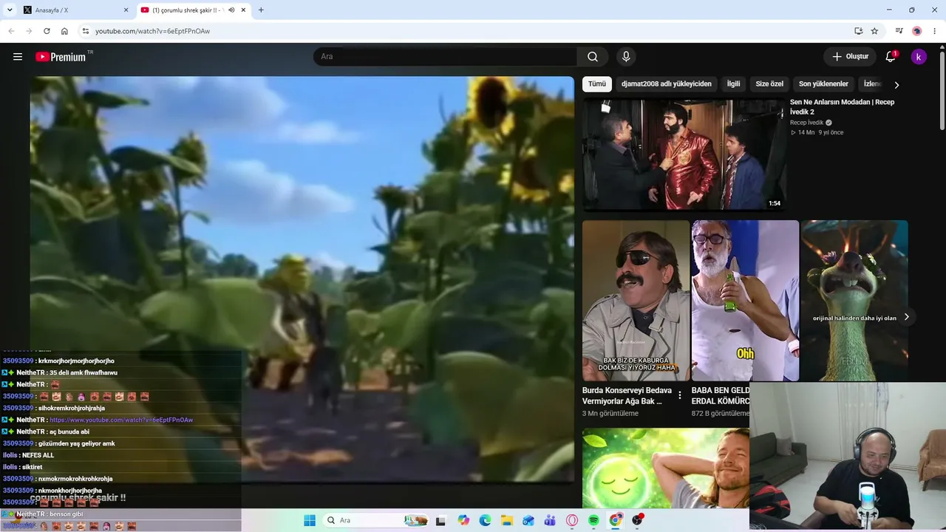Click the YouTube search magnifier button
Image resolution: width=946 pixels, height=532 pixels.
593,57
